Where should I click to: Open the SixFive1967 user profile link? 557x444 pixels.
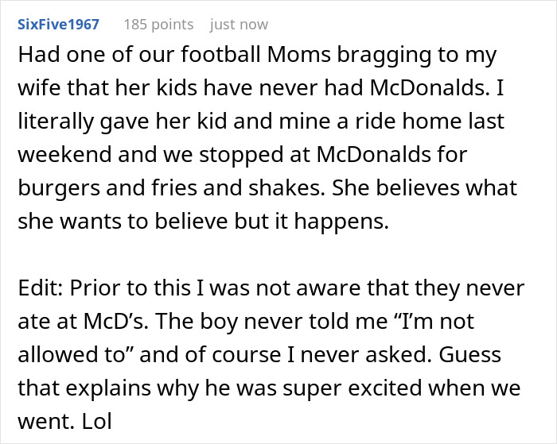click(x=57, y=25)
